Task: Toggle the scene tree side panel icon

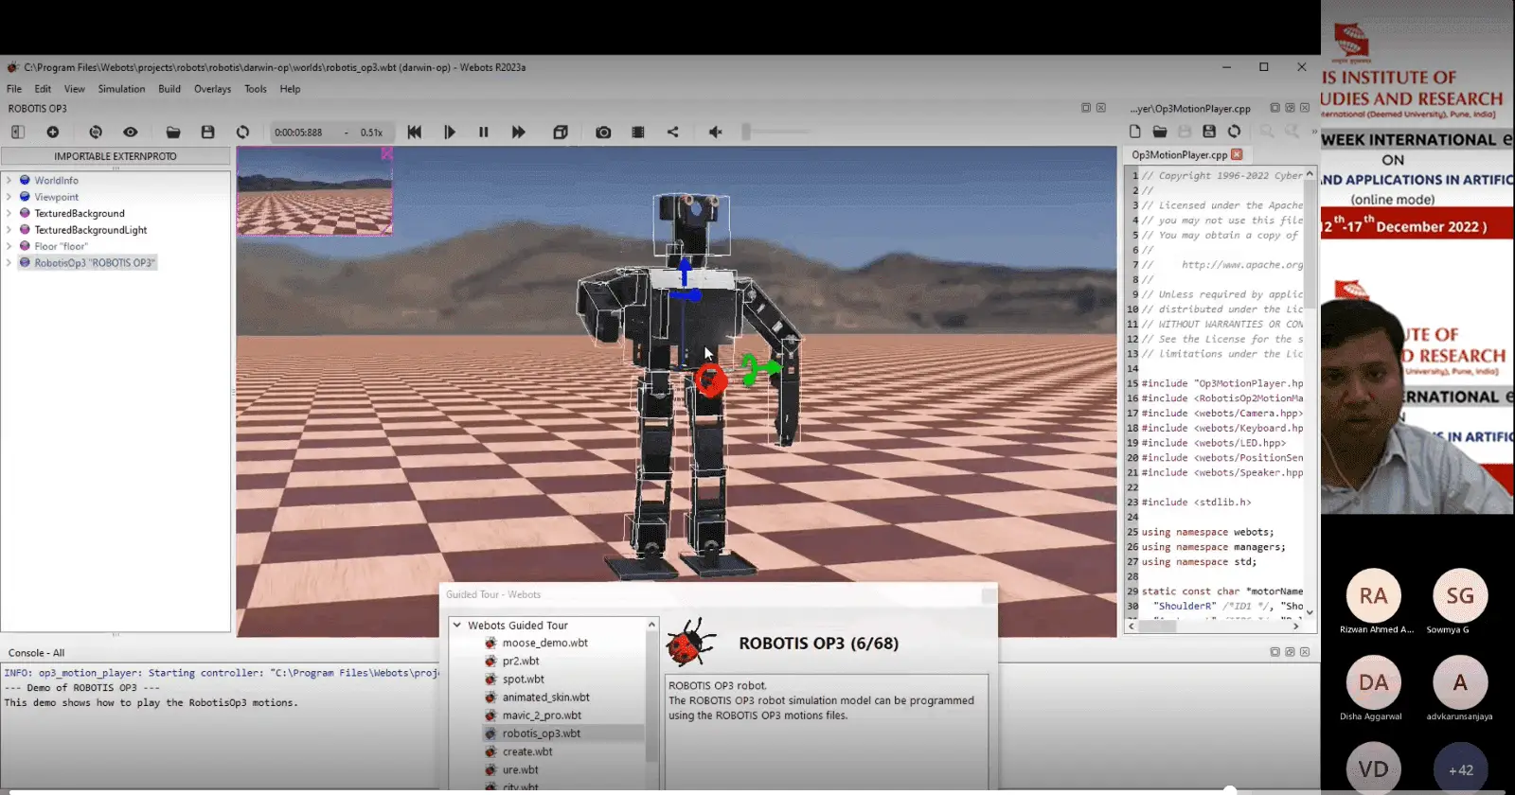Action: pos(18,132)
